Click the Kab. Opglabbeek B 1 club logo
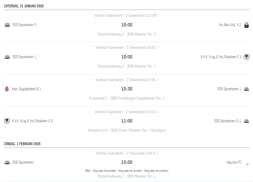The height and width of the screenshot is (182, 253). tap(7, 89)
